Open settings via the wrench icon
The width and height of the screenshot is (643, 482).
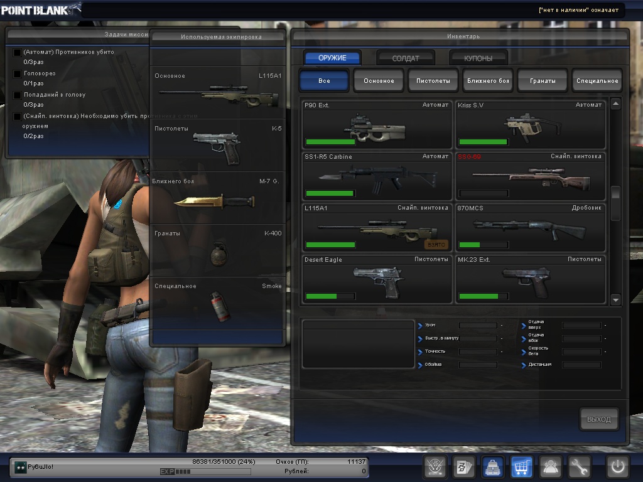[x=580, y=467]
